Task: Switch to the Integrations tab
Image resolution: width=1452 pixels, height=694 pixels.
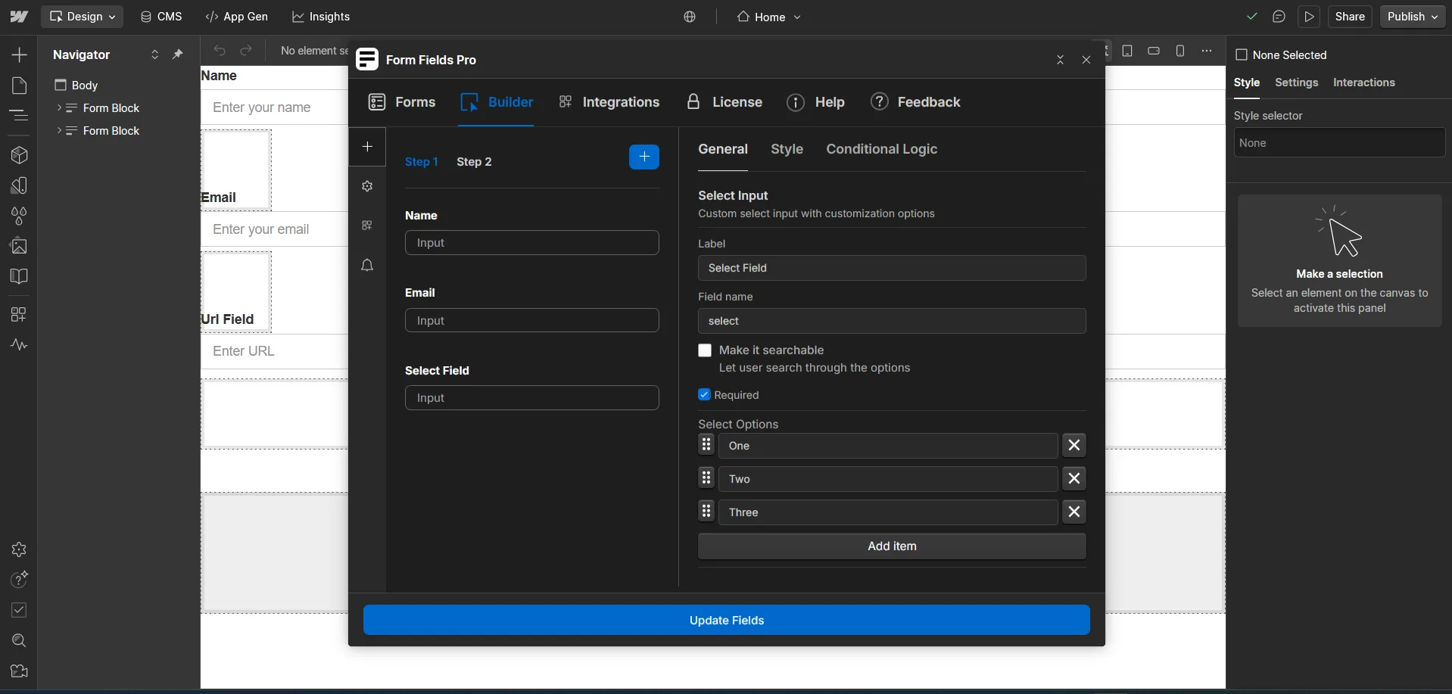Action: 609,102
